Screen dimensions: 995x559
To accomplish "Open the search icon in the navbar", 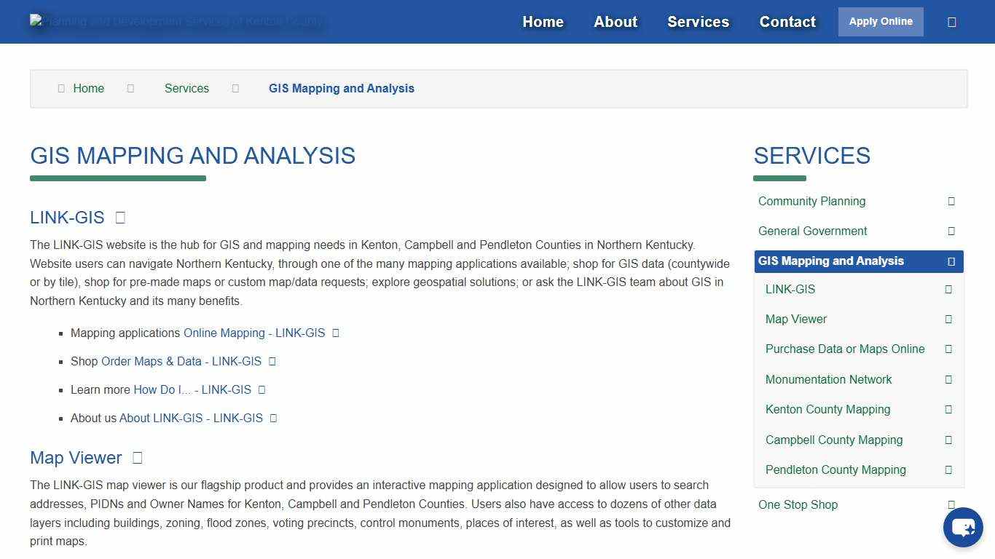I will (x=951, y=21).
